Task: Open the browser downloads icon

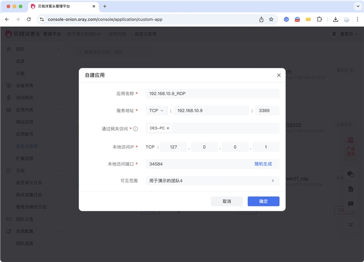Action: [x=335, y=19]
